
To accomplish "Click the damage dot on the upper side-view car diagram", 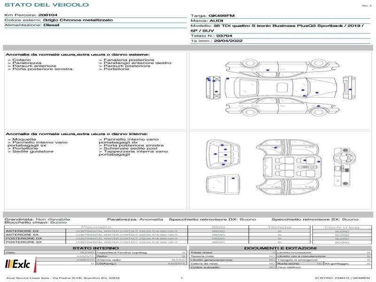I will click(x=267, y=70).
